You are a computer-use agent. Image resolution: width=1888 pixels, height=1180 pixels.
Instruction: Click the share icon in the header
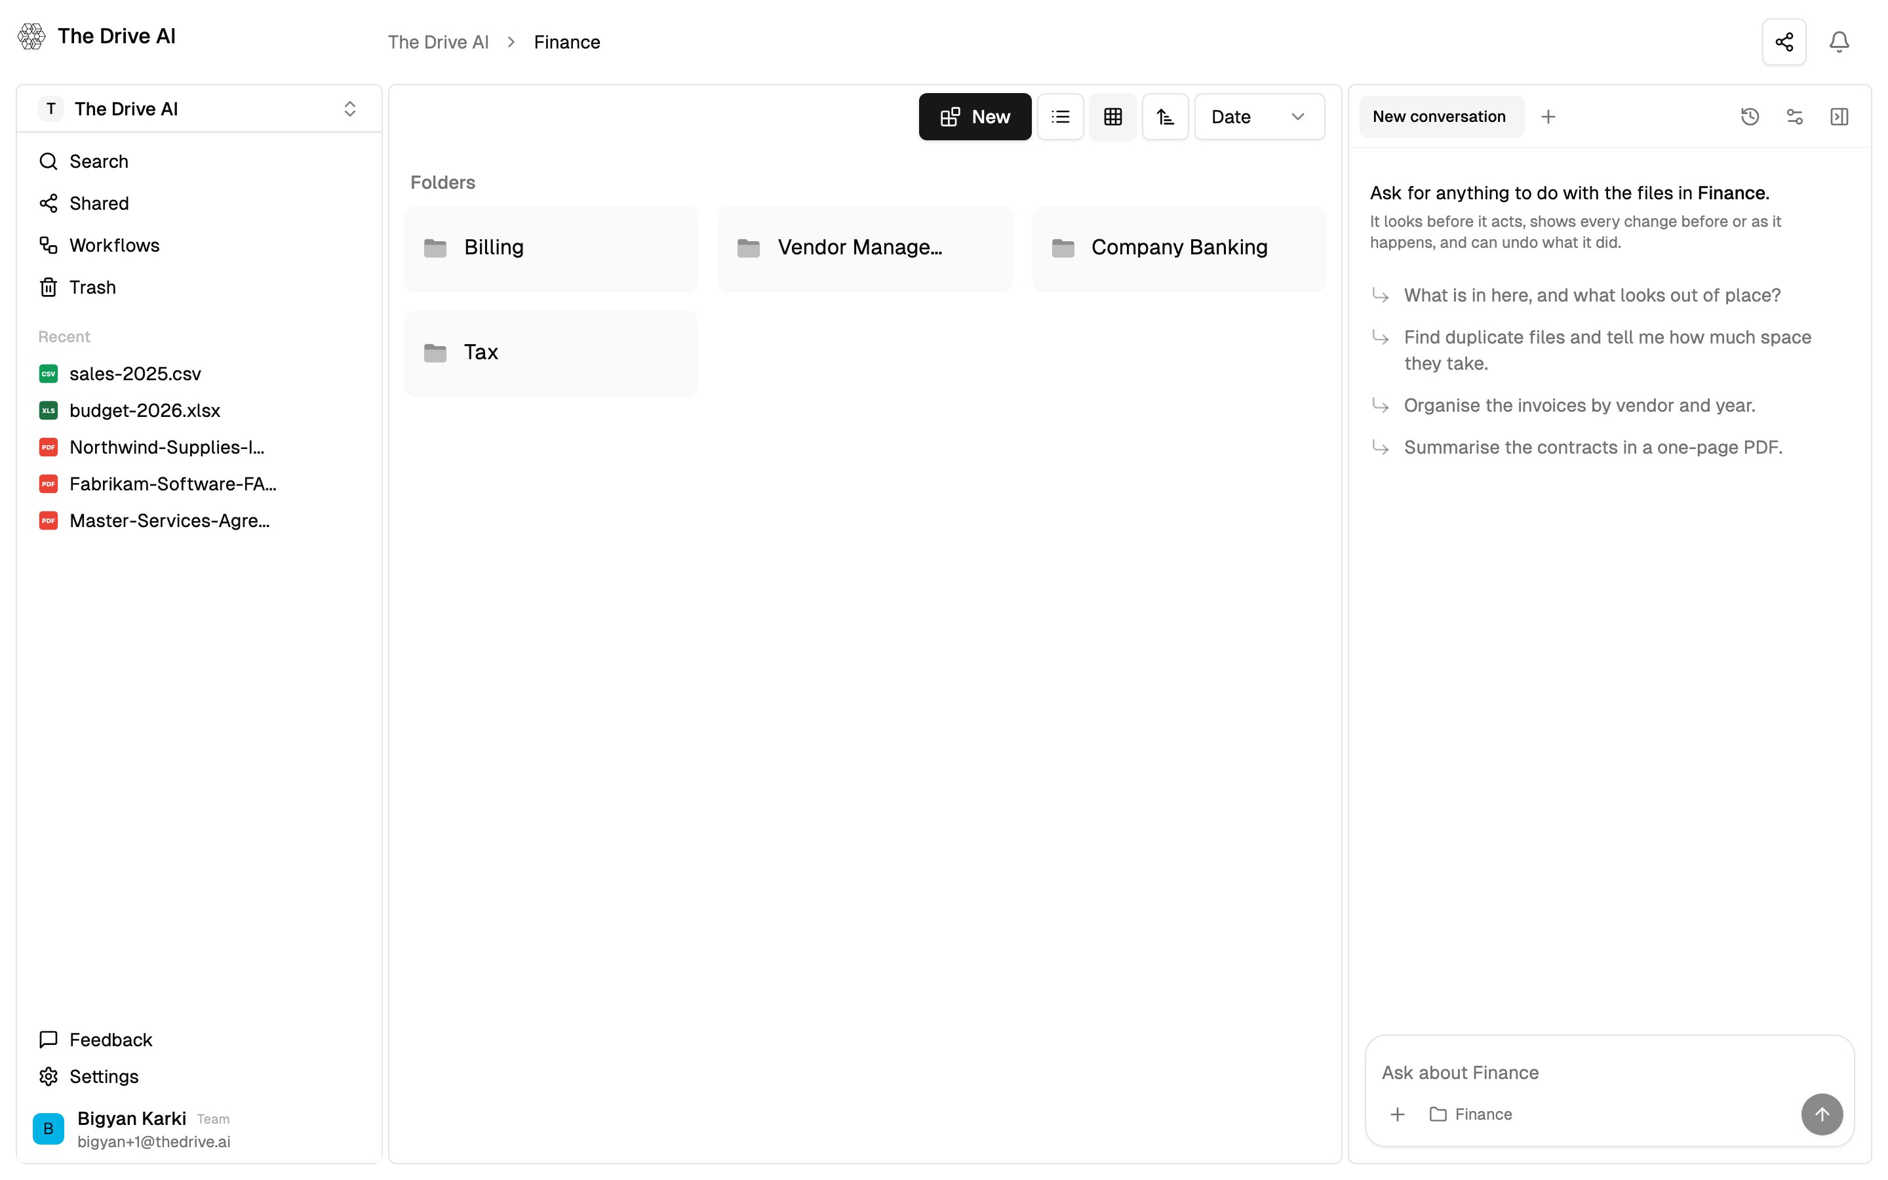coord(1784,42)
